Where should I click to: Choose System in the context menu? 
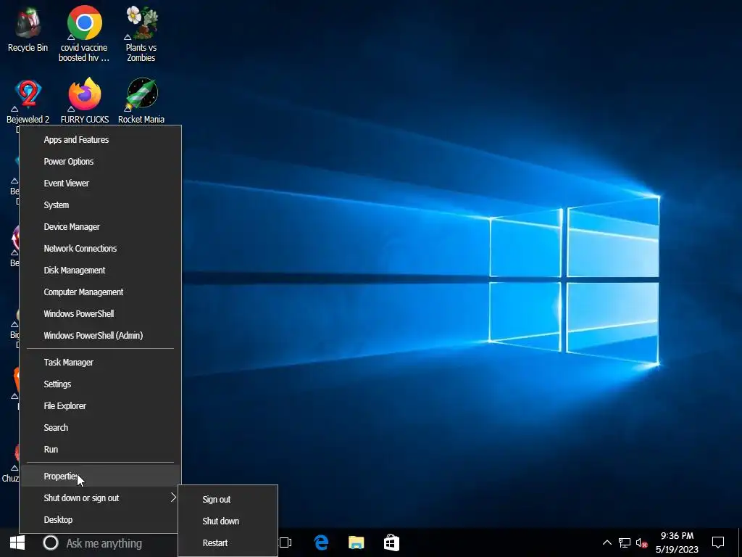click(100, 205)
